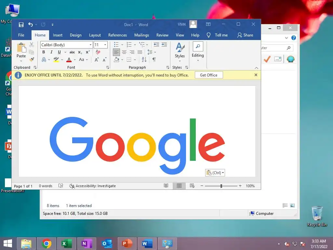Click the Ribbon Display Options icon
Image resolution: width=333 pixels, height=250 pixels.
[x=208, y=24]
